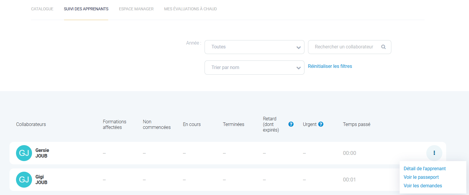Select the Suivi des apprenants tab

[86, 9]
